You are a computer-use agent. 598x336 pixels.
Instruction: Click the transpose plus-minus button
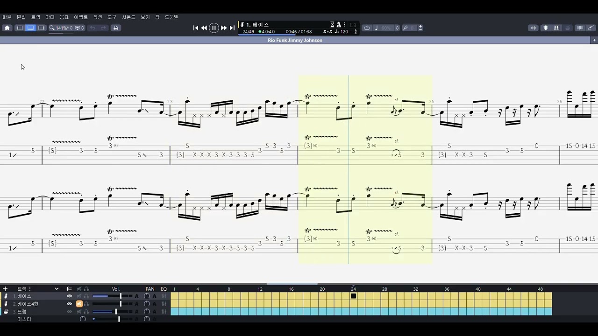click(420, 28)
